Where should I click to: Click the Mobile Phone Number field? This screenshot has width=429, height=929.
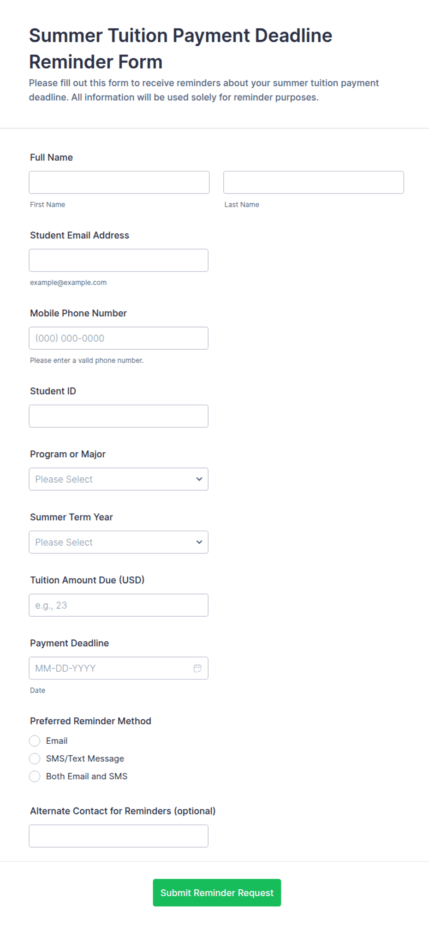119,338
